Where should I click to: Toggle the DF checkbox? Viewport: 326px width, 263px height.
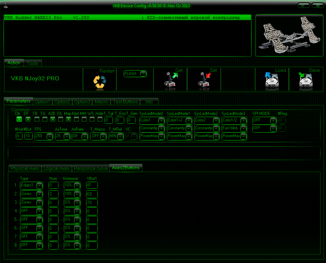click(x=28, y=119)
